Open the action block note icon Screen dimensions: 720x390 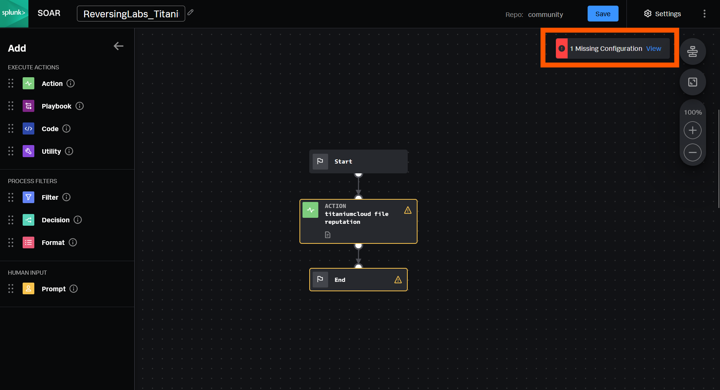point(327,235)
